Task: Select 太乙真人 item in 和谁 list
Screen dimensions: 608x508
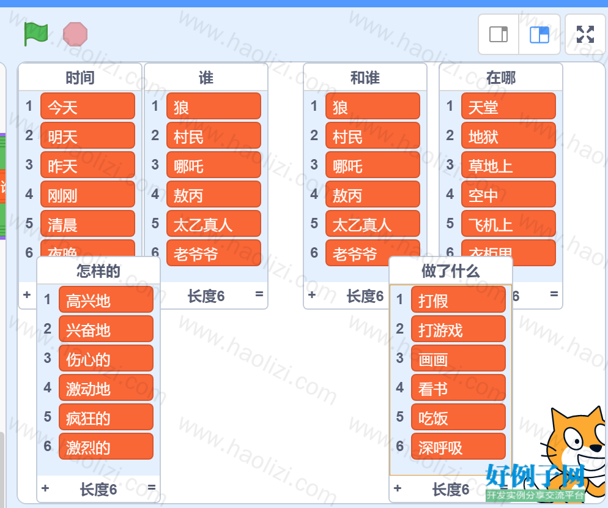Action: tap(373, 223)
